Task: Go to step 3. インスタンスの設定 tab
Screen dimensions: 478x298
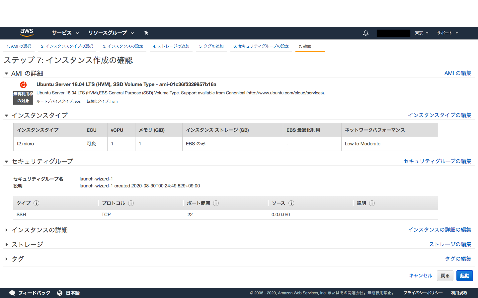Action: [123, 46]
